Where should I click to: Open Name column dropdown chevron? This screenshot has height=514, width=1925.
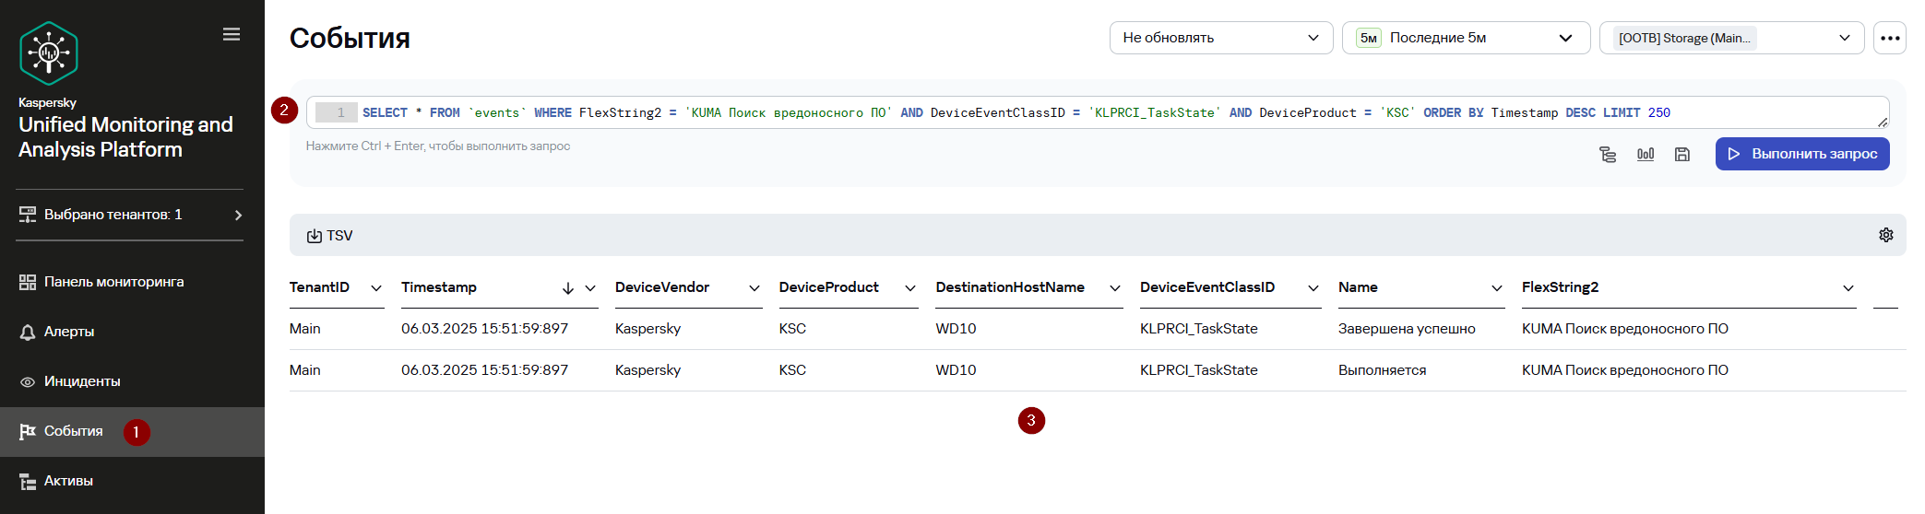click(1497, 288)
